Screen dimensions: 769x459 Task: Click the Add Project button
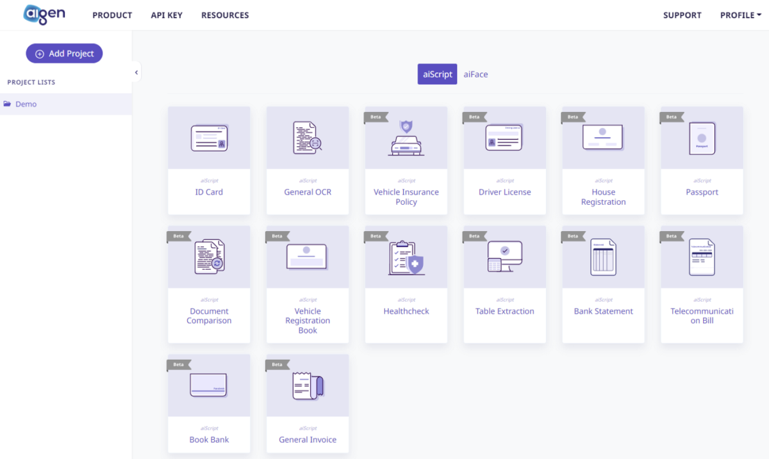(x=64, y=54)
